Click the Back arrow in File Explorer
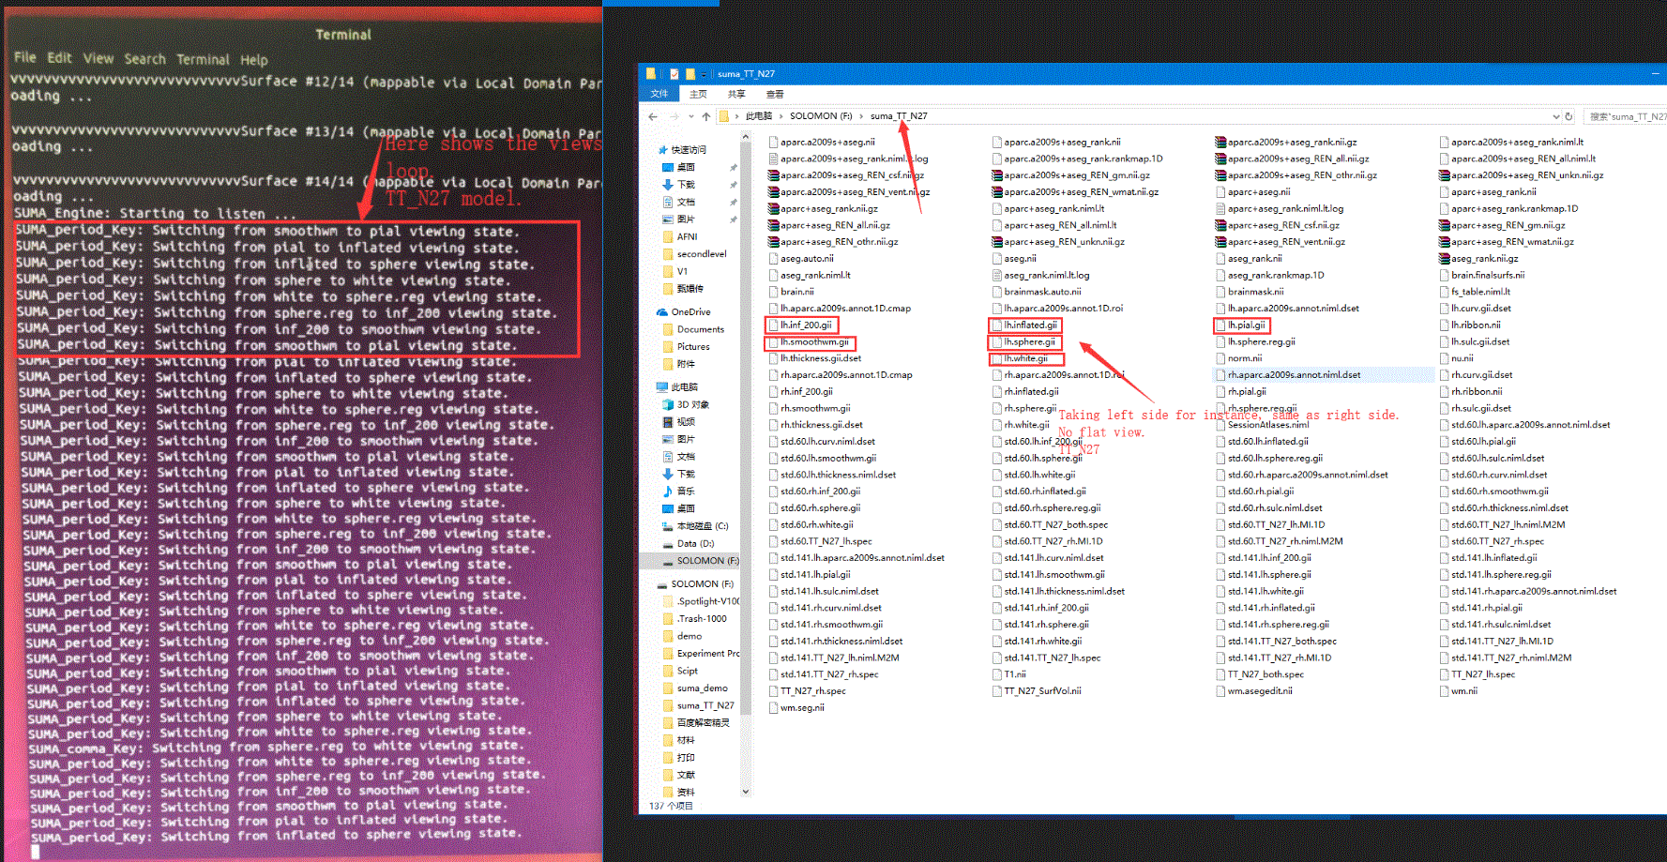 [653, 116]
